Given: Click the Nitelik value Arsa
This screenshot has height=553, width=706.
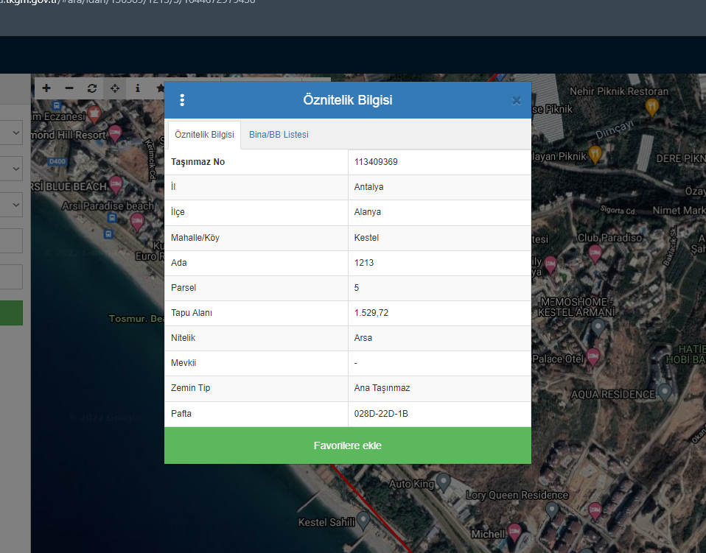Looking at the screenshot, I should click(363, 338).
